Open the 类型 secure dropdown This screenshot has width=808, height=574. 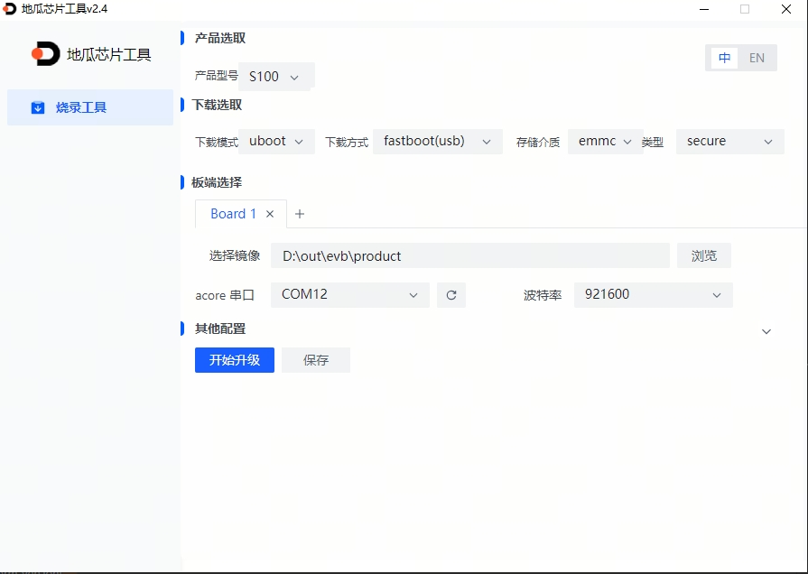coord(729,142)
